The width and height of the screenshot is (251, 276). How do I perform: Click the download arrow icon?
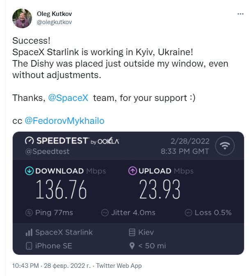30,171
